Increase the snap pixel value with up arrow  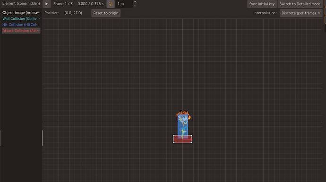pos(135,2)
